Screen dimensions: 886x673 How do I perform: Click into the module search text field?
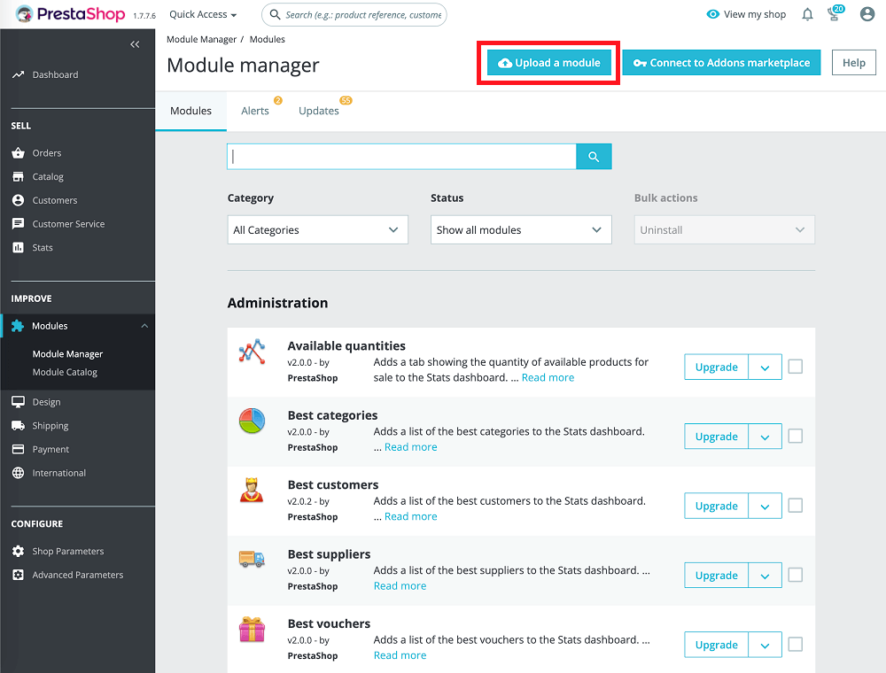click(401, 157)
